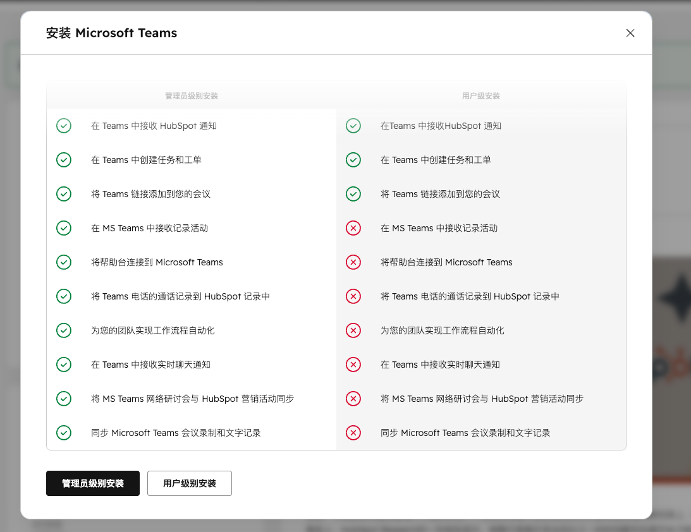Click green check for user 在Teams 中接收HubSpot 通知
The image size is (691, 532).
click(x=353, y=126)
